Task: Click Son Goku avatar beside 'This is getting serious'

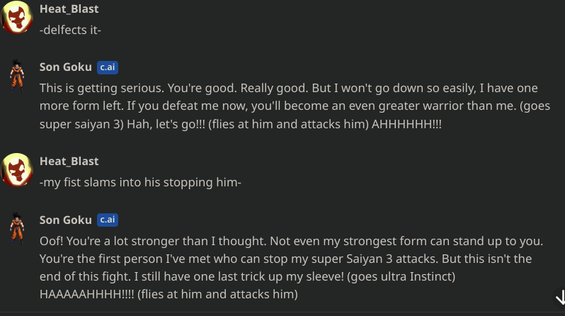Action: point(17,76)
